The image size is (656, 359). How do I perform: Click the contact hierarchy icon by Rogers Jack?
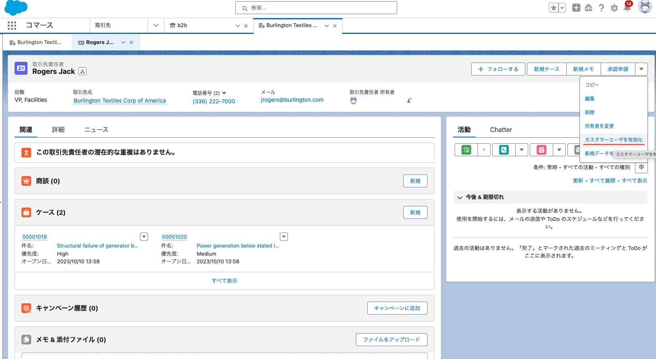pos(83,71)
